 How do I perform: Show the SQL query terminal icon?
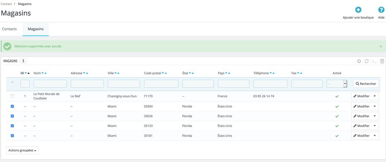[374, 61]
